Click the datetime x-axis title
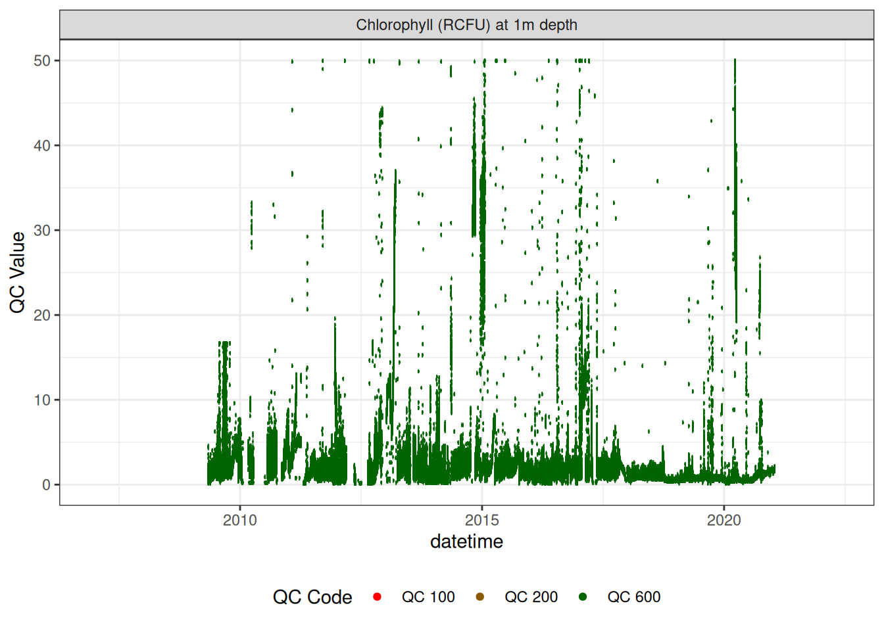 (x=466, y=542)
